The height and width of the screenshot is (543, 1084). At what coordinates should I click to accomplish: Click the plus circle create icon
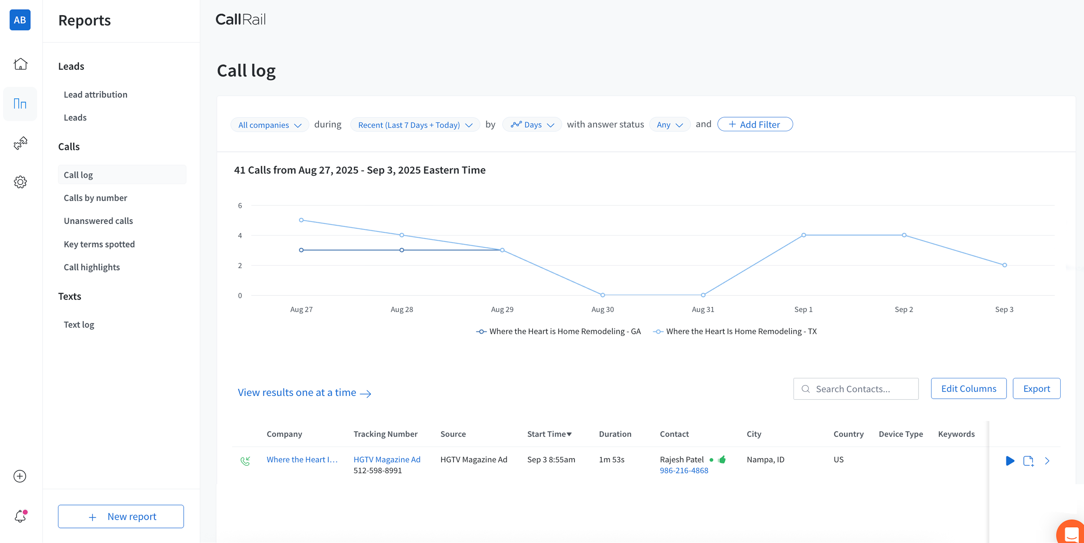[x=20, y=476]
